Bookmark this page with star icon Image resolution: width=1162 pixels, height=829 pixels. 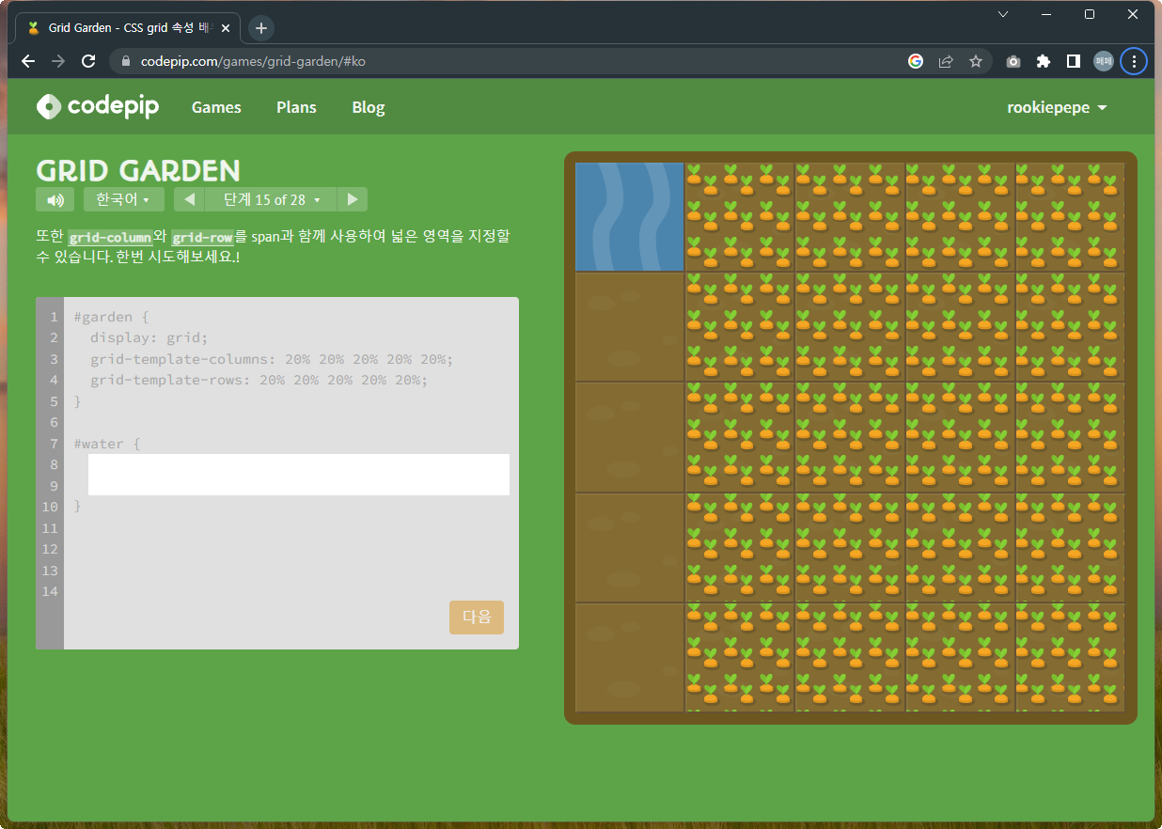point(976,61)
